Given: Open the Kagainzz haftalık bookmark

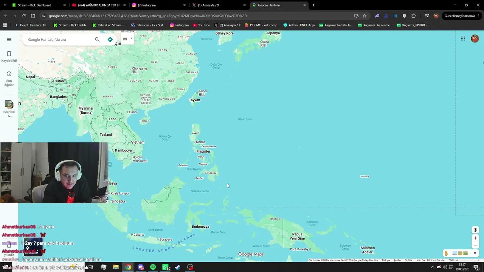Looking at the screenshot, I should coord(336,25).
